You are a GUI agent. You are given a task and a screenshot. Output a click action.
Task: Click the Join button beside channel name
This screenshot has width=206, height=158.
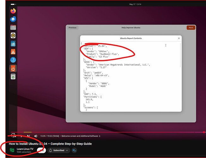tap(41, 150)
